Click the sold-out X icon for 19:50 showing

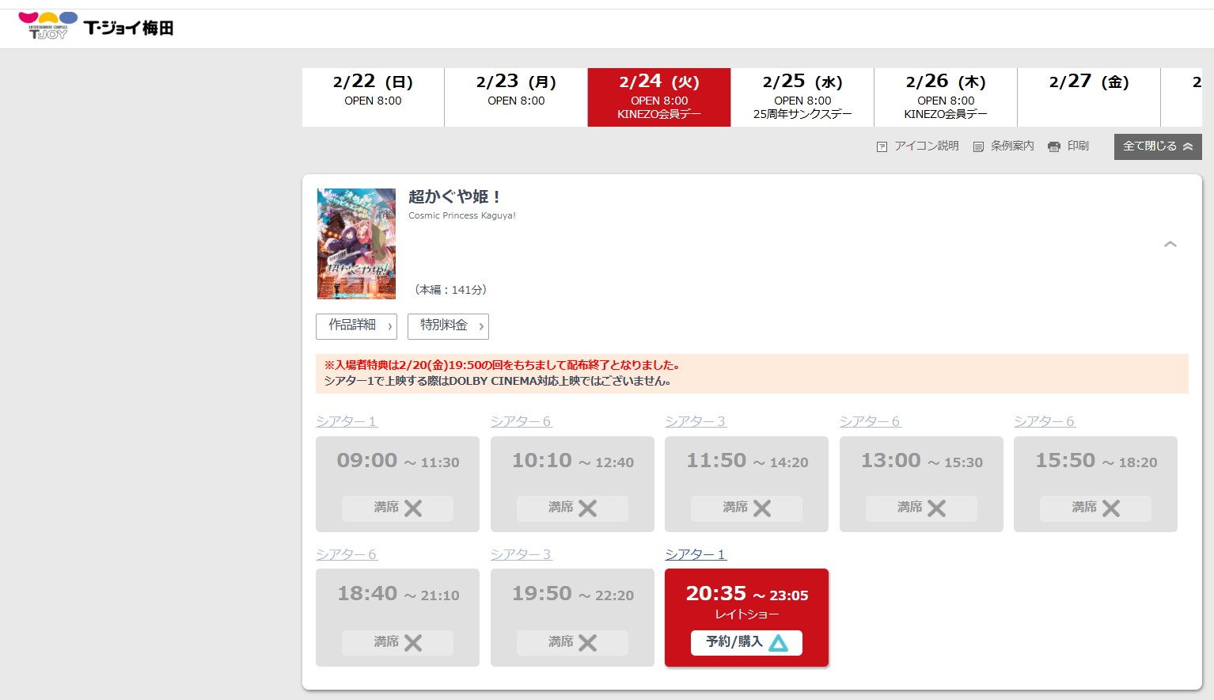[587, 643]
